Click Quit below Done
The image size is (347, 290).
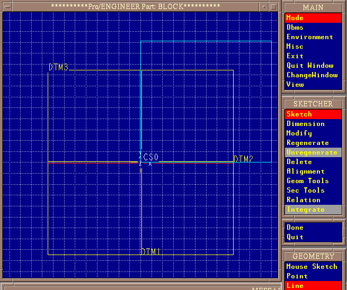click(x=313, y=237)
